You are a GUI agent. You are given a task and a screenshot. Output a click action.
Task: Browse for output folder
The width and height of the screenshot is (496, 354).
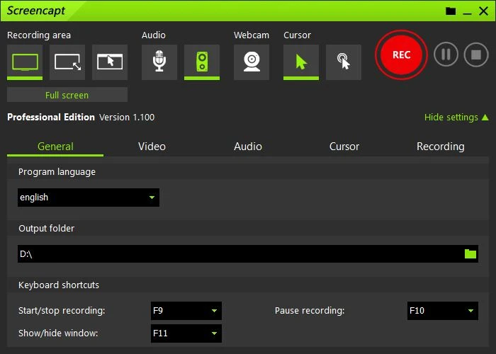(x=470, y=254)
